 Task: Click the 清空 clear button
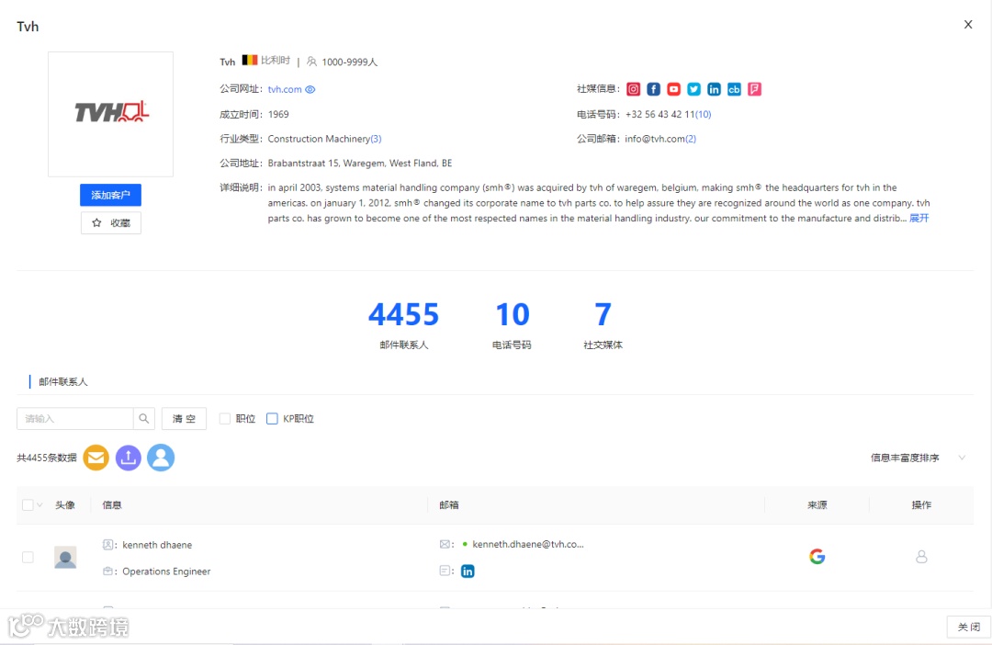point(184,418)
